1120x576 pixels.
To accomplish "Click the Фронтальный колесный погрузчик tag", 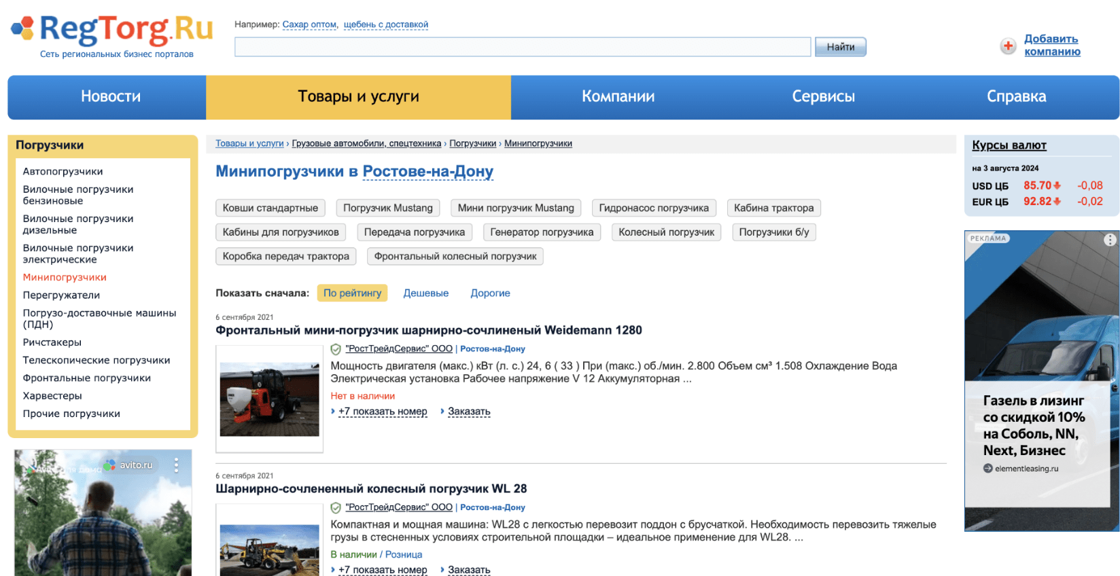I will [455, 256].
